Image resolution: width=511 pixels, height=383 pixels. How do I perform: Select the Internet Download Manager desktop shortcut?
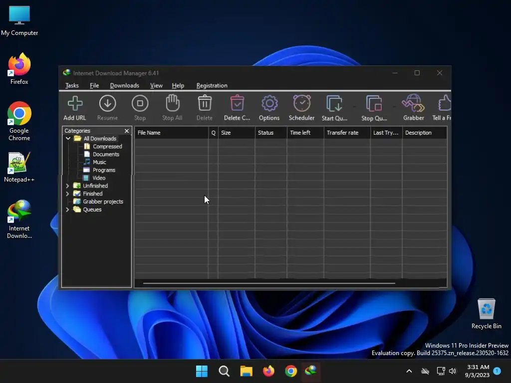click(x=19, y=219)
